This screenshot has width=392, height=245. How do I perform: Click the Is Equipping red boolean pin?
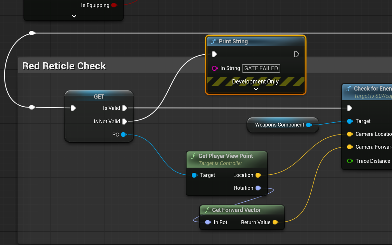(114, 5)
